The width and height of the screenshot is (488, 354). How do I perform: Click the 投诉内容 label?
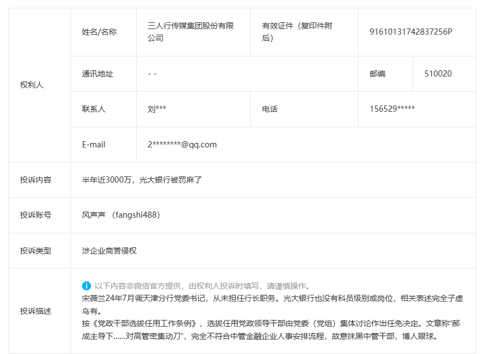coord(36,180)
